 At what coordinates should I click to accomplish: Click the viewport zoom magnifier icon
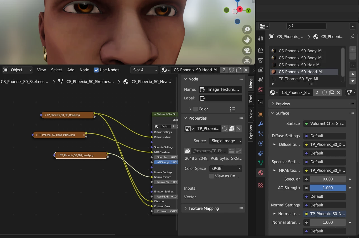[247, 29]
